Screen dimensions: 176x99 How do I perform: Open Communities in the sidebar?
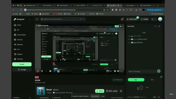[x=20, y=35]
